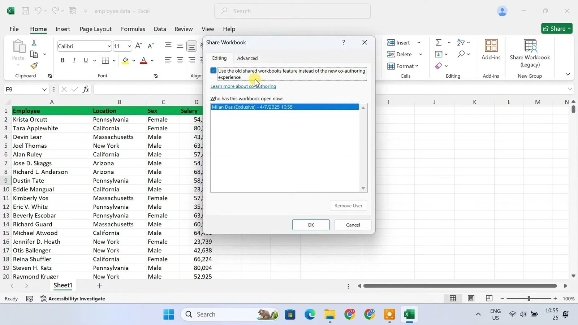The image size is (578, 325).
Task: Click the Cut scissors icon
Action: [x=34, y=43]
